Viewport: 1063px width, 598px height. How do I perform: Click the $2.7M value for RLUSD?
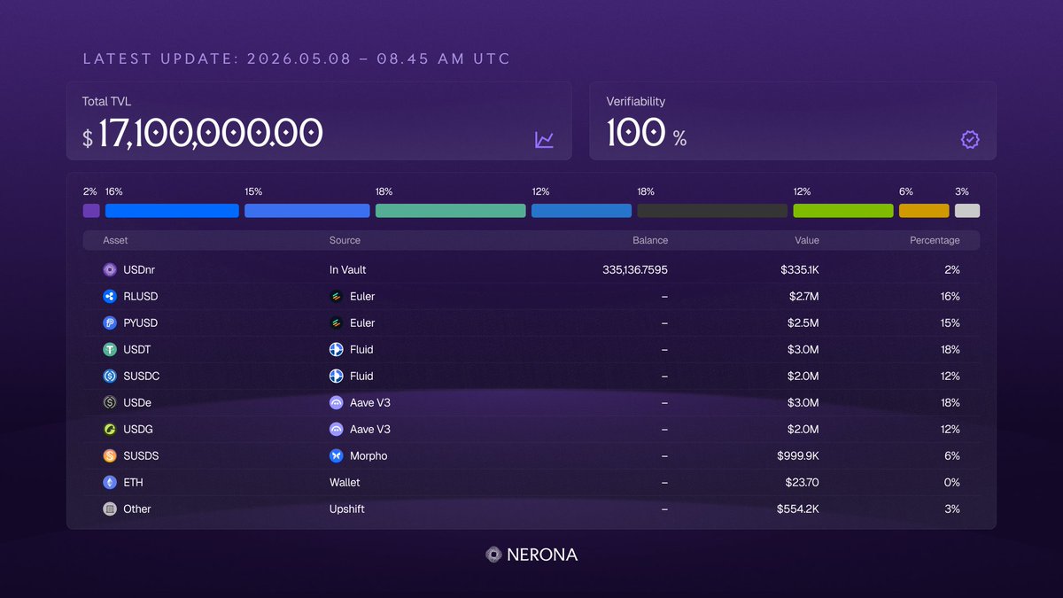804,296
